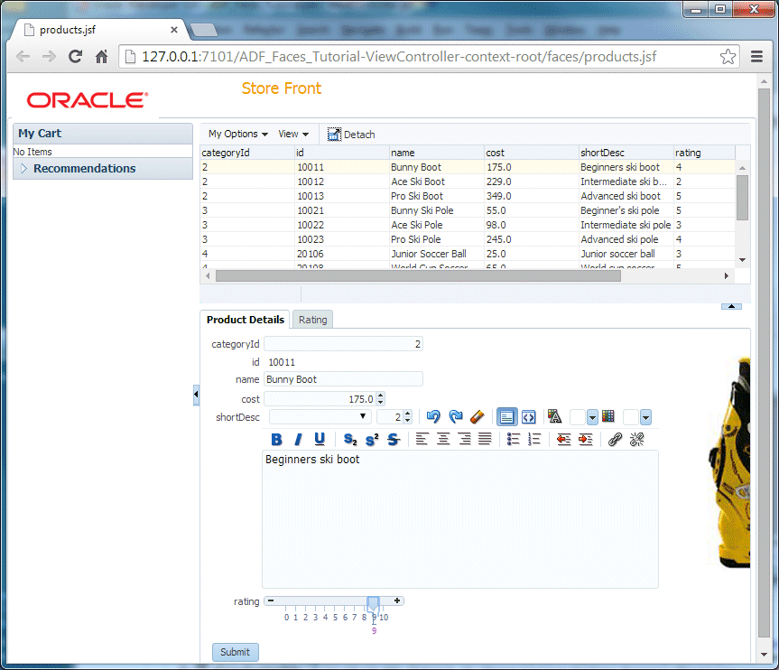Toggle italic formatting in editor toolbar
The image size is (779, 670).
click(298, 440)
